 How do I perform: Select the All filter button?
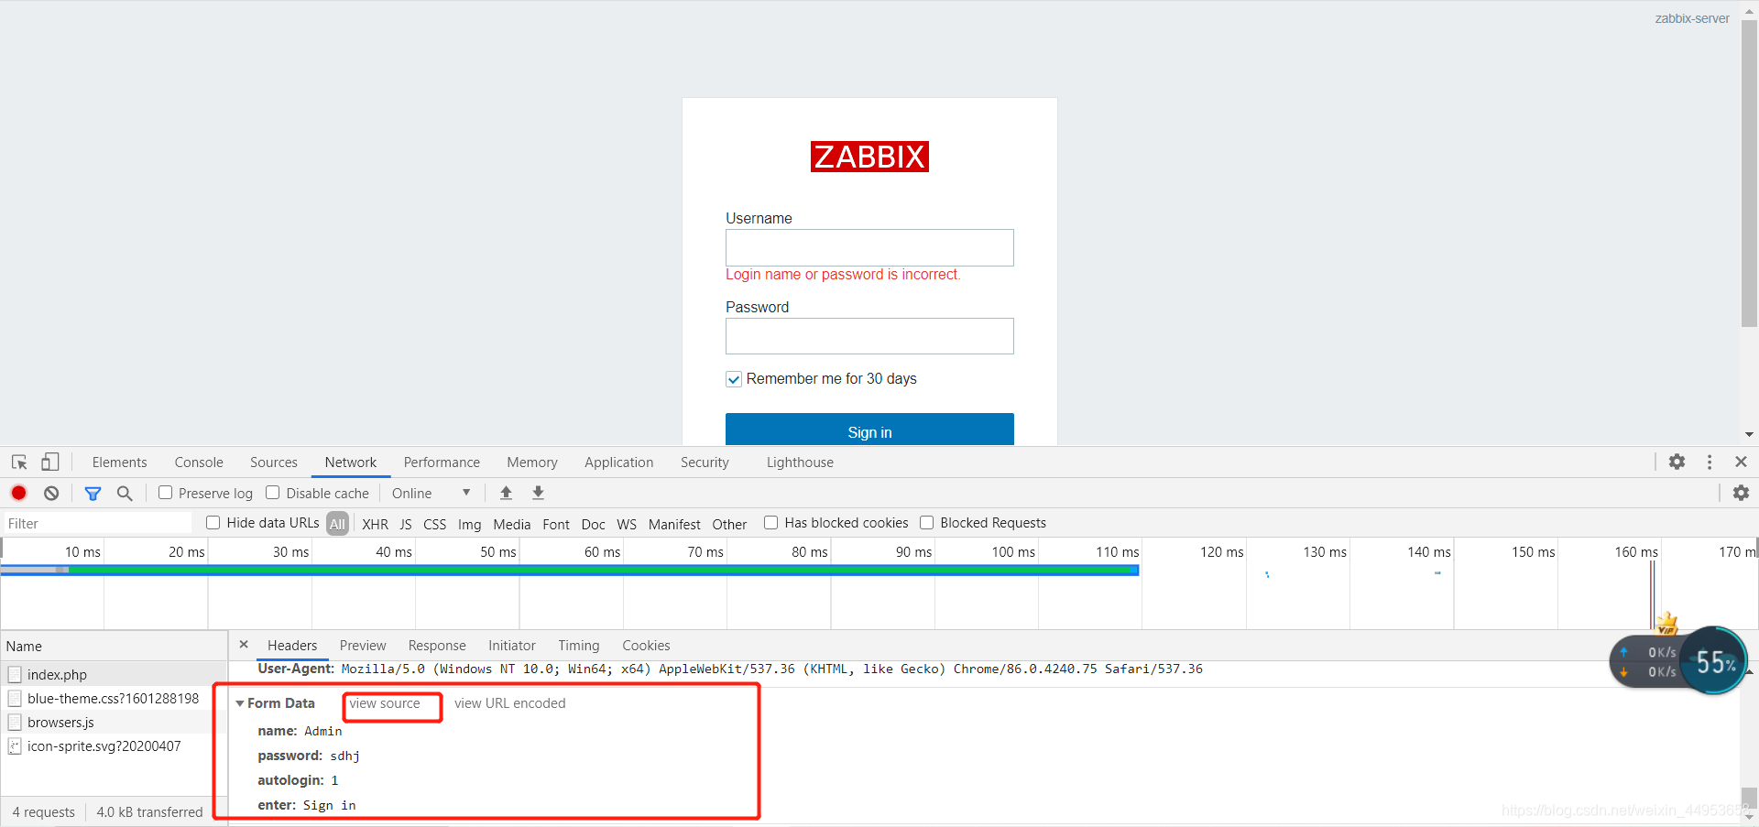(337, 524)
